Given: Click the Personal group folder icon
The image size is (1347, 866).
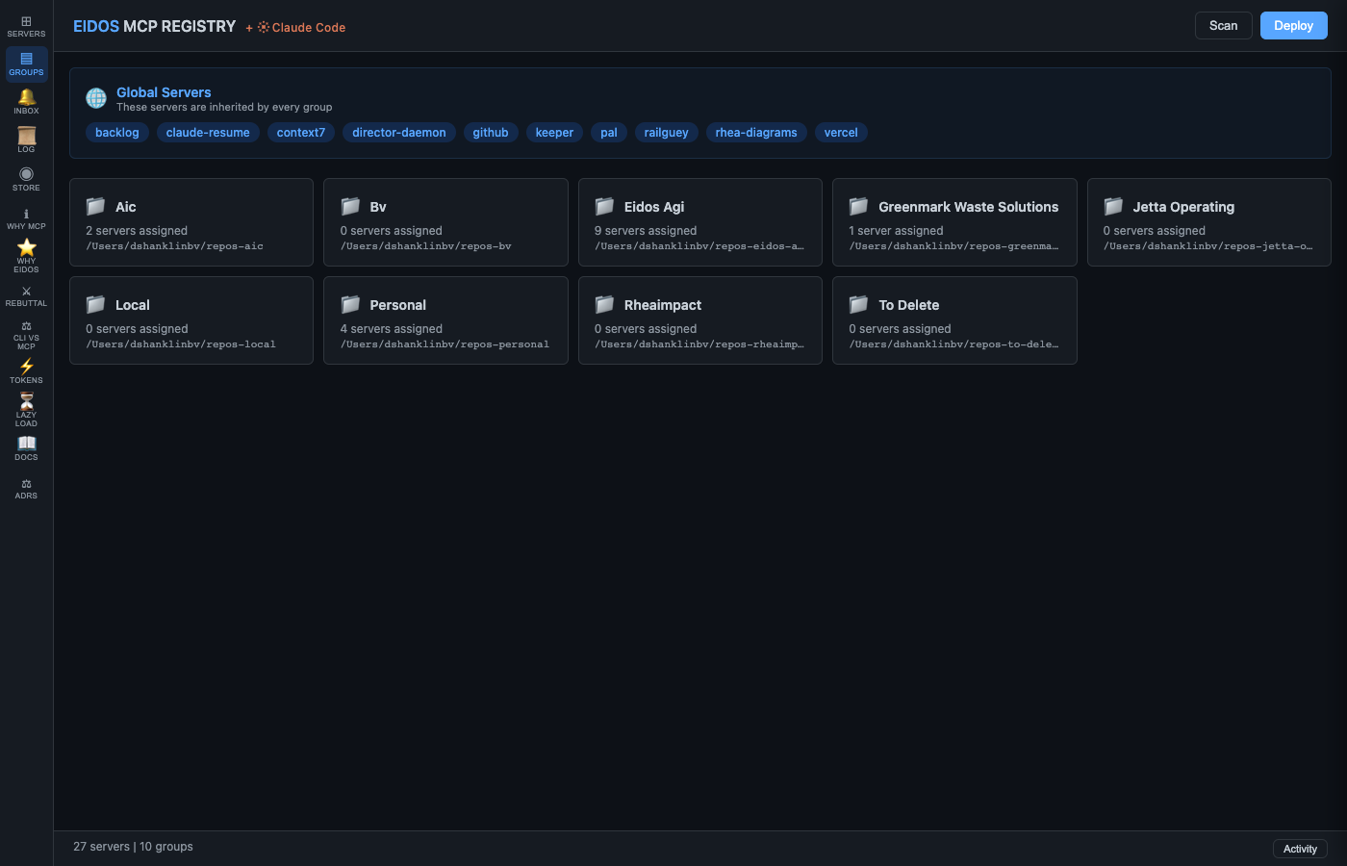Looking at the screenshot, I should pos(350,304).
